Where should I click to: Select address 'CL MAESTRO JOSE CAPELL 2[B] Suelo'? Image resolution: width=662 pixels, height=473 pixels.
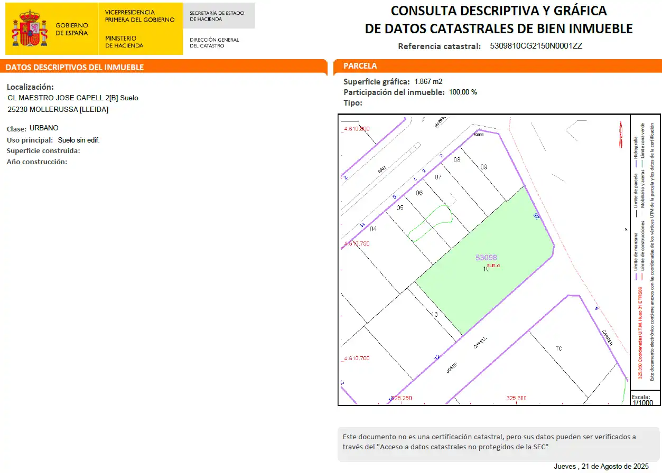click(73, 98)
